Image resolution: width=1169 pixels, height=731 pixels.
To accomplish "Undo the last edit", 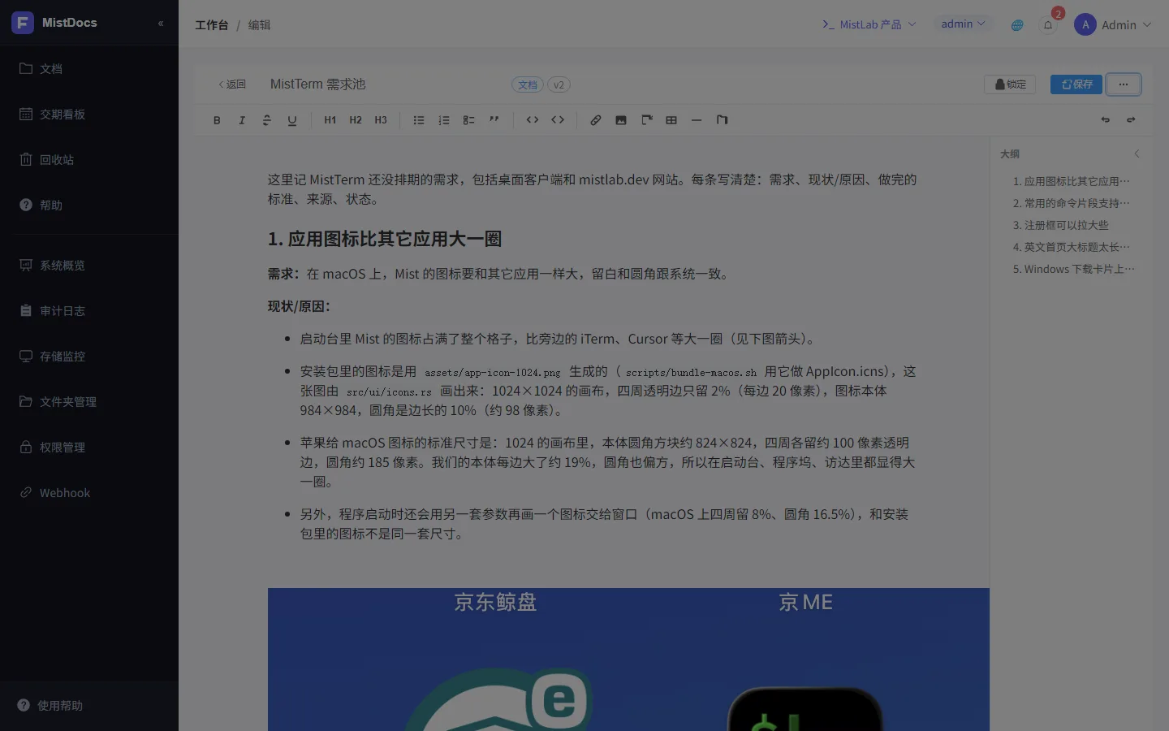I will point(1106,120).
